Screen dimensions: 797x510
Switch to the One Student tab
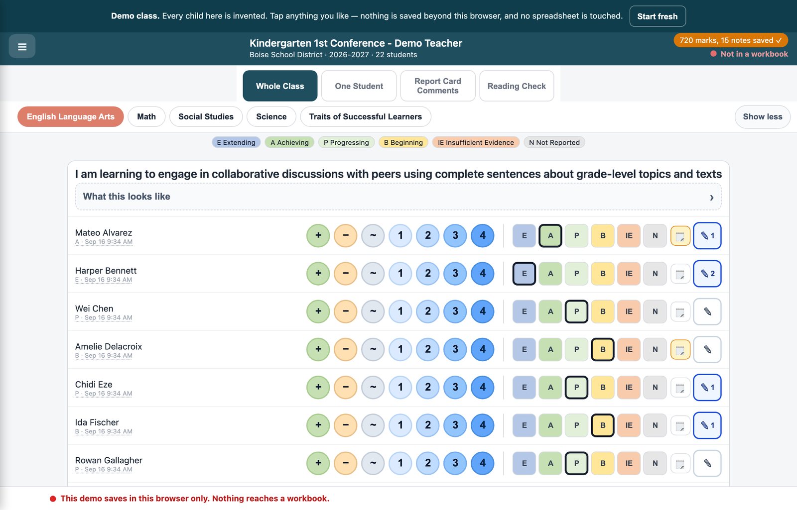(x=359, y=86)
